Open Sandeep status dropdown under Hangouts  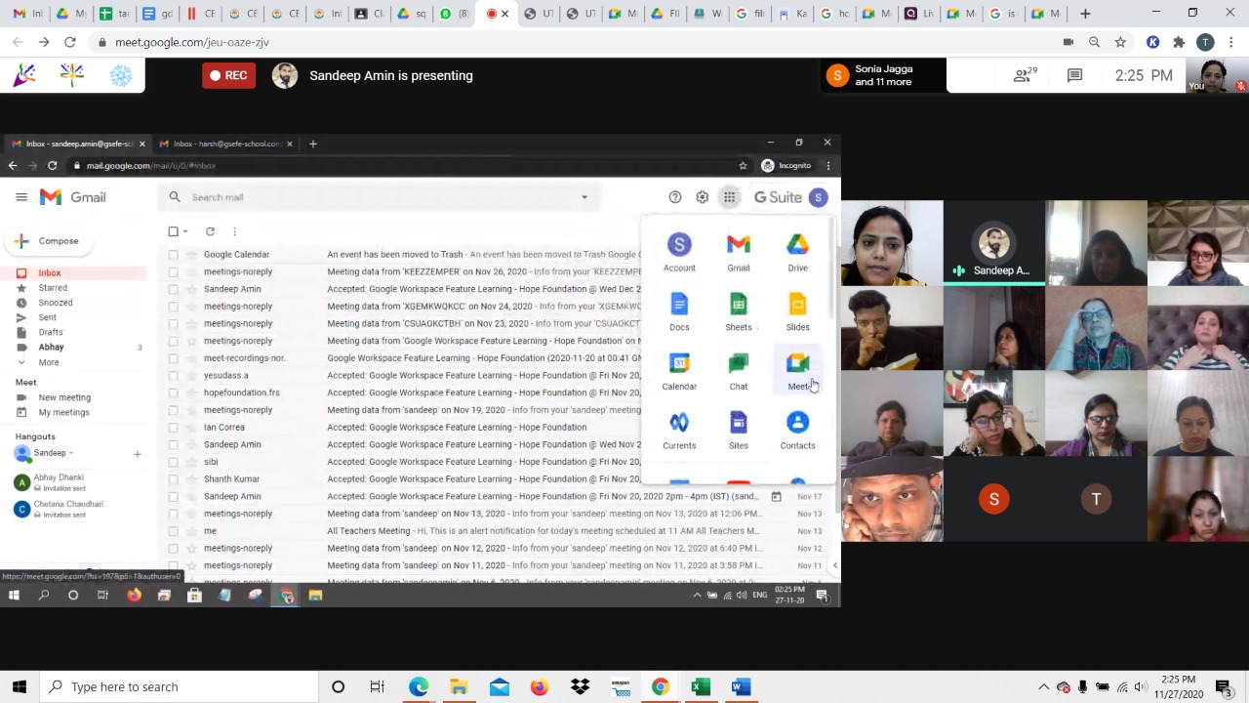(x=70, y=453)
